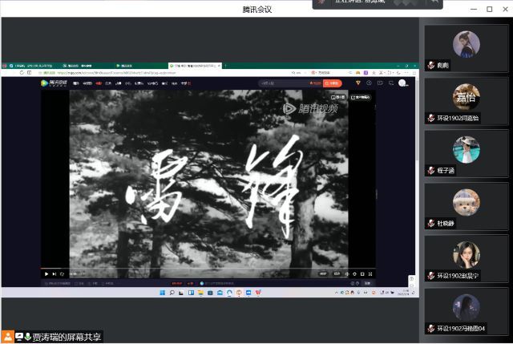Click the picture-in-picture button on the video
513x344 pixels.
click(337, 97)
